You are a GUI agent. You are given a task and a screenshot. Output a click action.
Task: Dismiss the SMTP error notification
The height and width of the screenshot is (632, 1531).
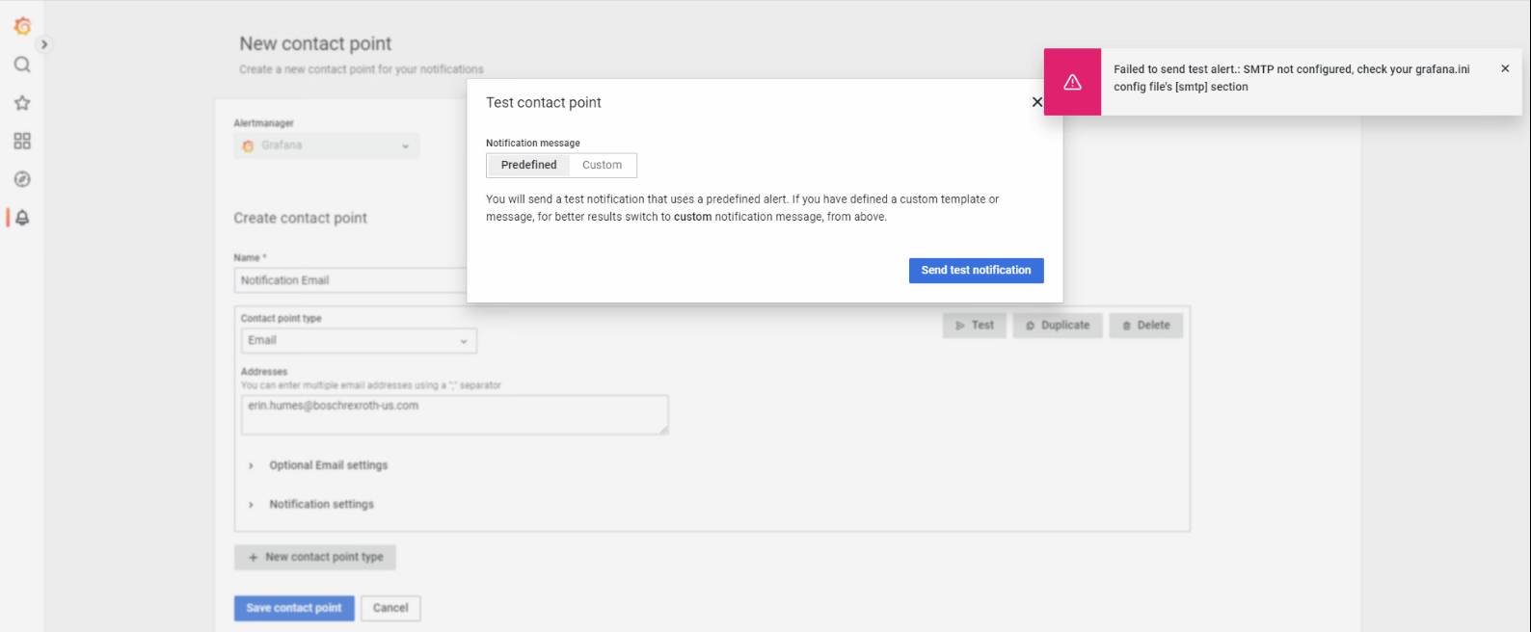click(1505, 68)
